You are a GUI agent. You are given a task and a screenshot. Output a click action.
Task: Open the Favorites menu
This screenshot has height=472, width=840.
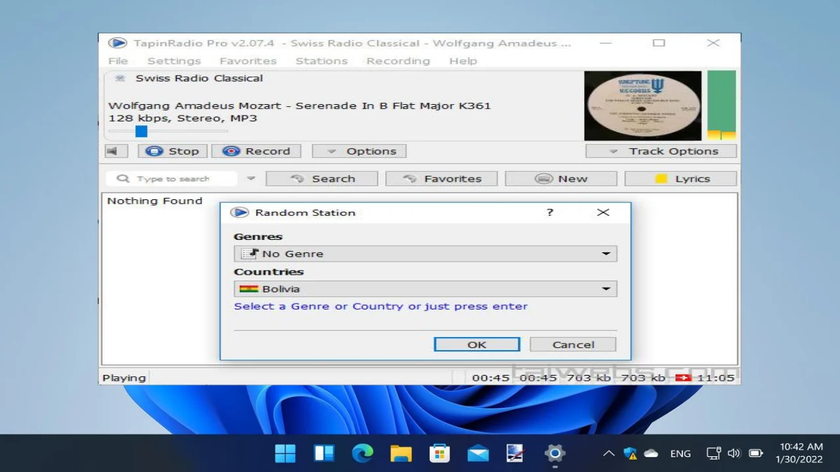point(248,61)
